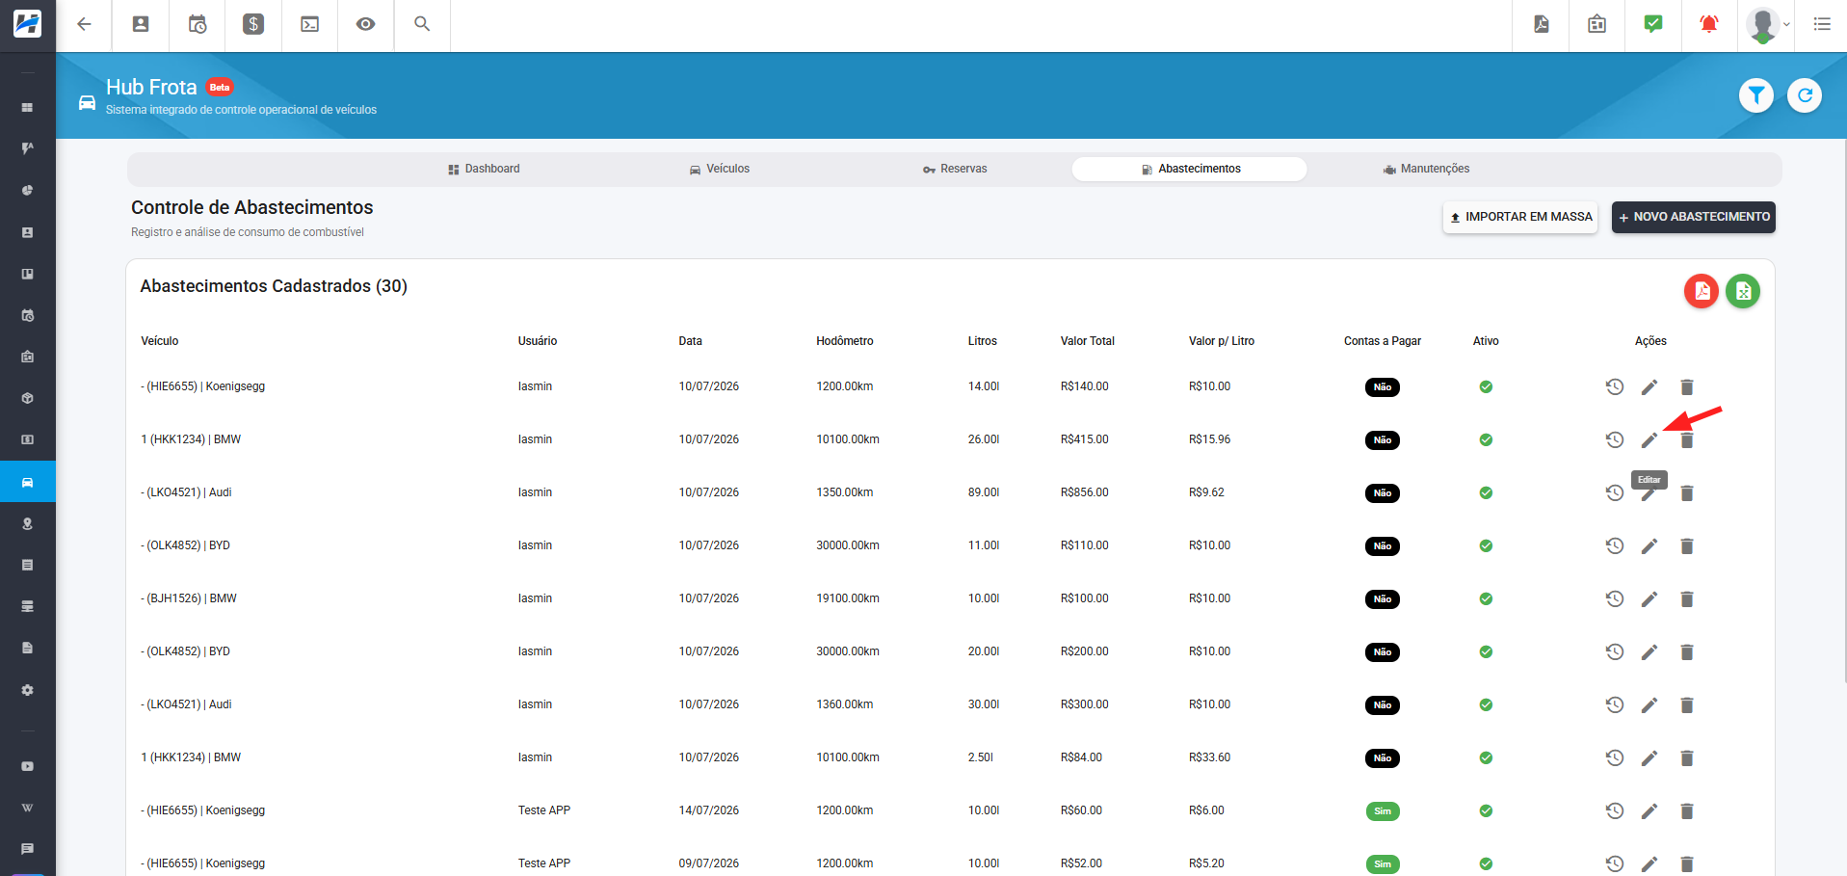Expand the user avatar dropdown menu
1847x876 pixels.
1769,25
